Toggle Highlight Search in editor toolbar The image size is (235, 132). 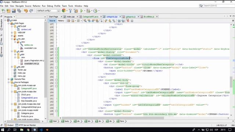tap(97, 21)
